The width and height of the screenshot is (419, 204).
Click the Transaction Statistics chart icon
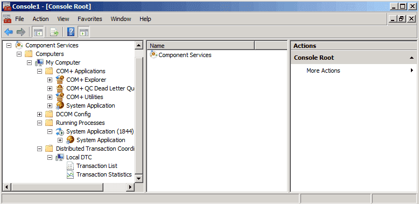pyautogui.click(x=70, y=174)
